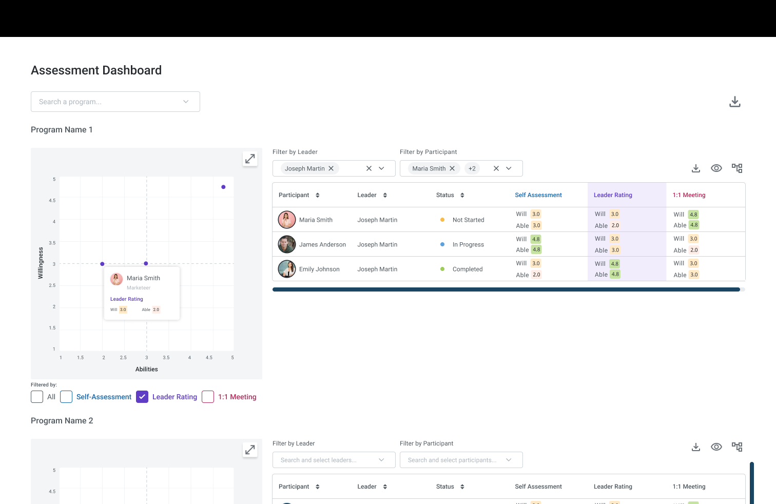Remove Joseph Martin leader chip
The image size is (776, 504).
(x=331, y=168)
